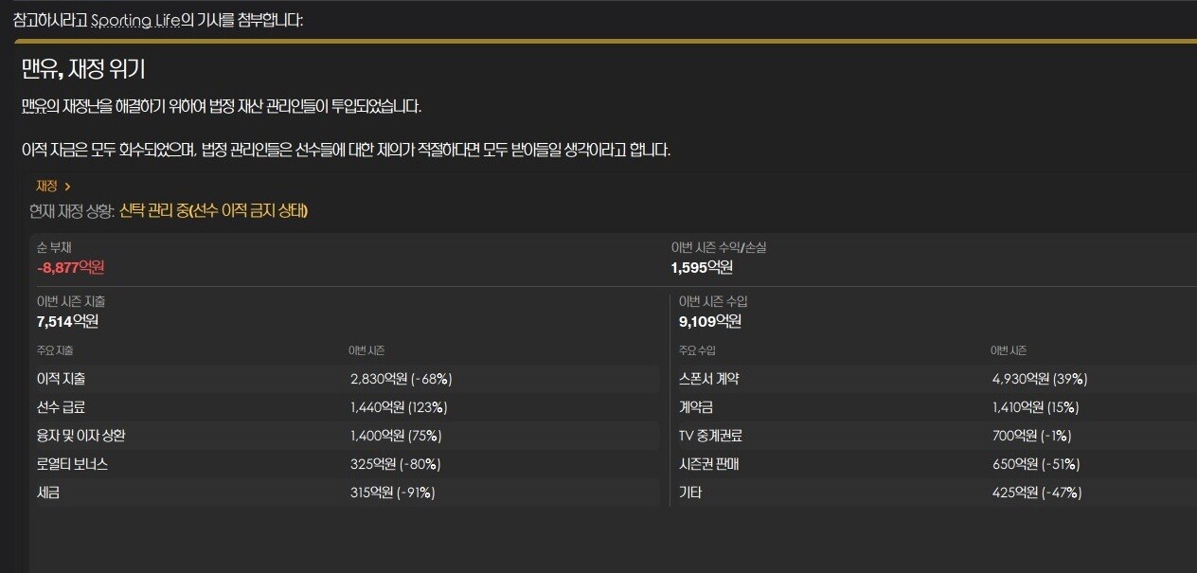
Task: Click the 이번 시즌 수익/손실 1,595억원 value
Action: [x=702, y=267]
